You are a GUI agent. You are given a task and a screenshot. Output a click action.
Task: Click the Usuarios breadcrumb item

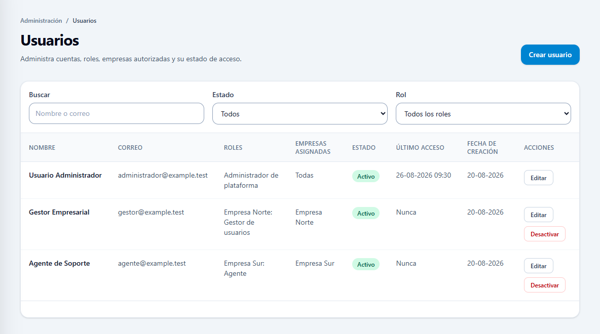click(x=85, y=21)
